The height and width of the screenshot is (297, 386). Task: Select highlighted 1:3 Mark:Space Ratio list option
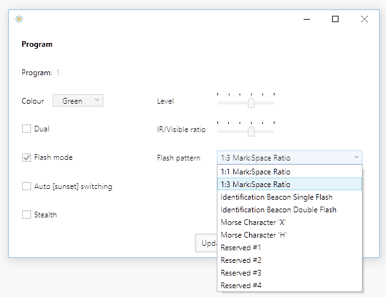(290, 184)
